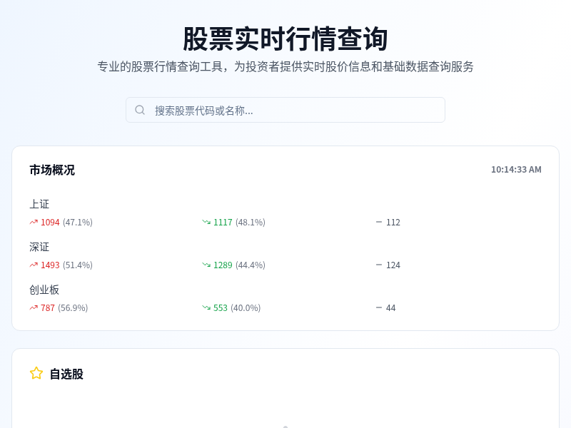Click the rising trend icon for 深证
Screen dimensions: 571x428
[x=34, y=265]
